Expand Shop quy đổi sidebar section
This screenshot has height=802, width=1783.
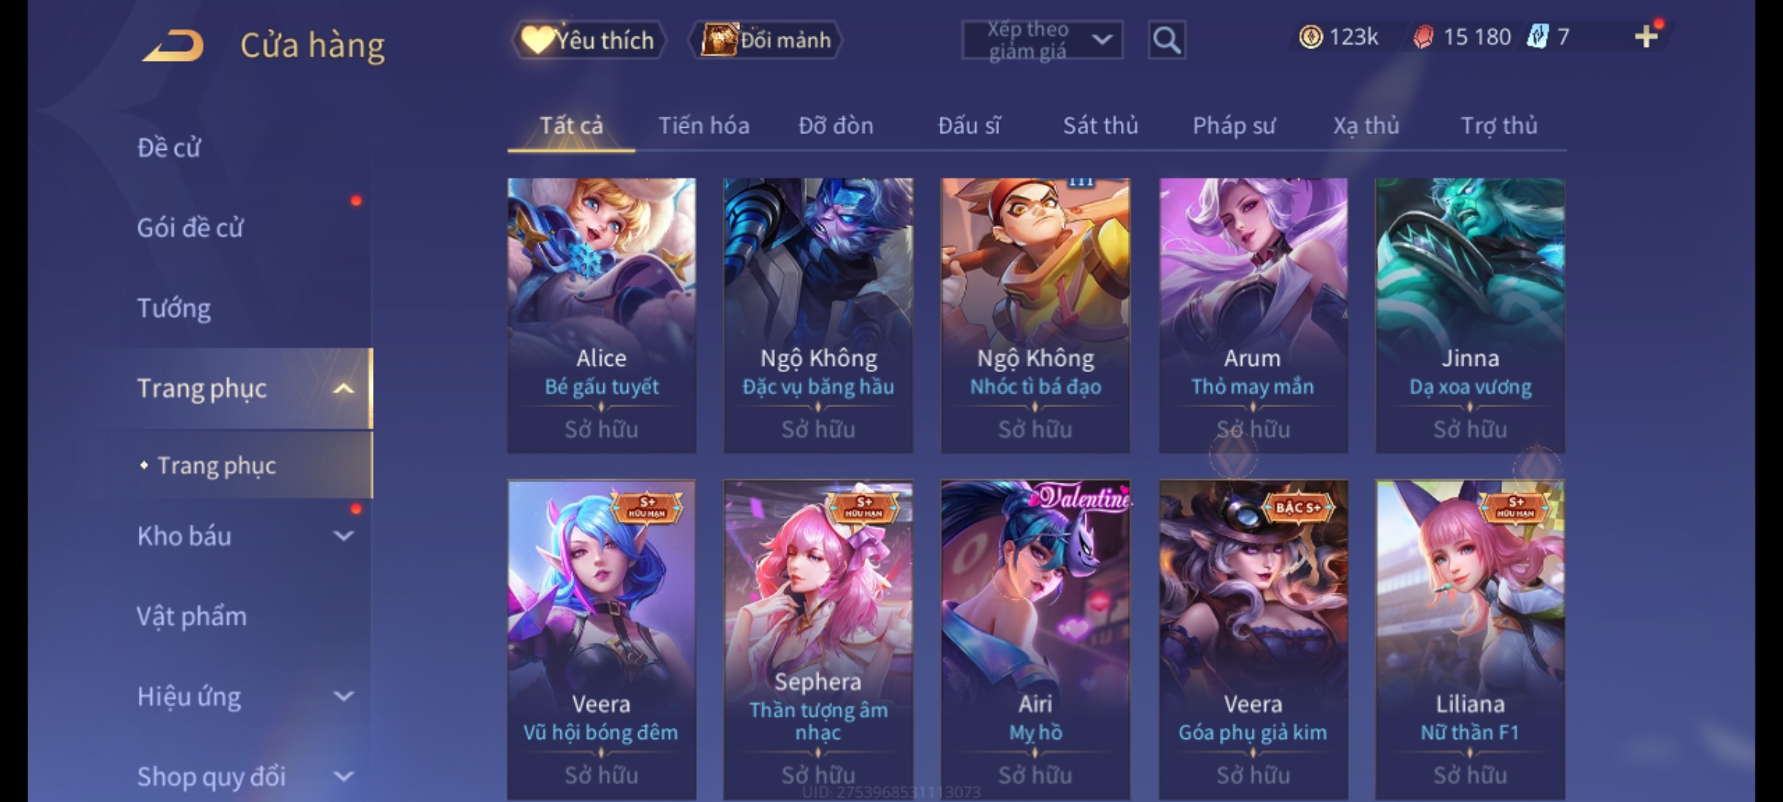[x=343, y=776]
